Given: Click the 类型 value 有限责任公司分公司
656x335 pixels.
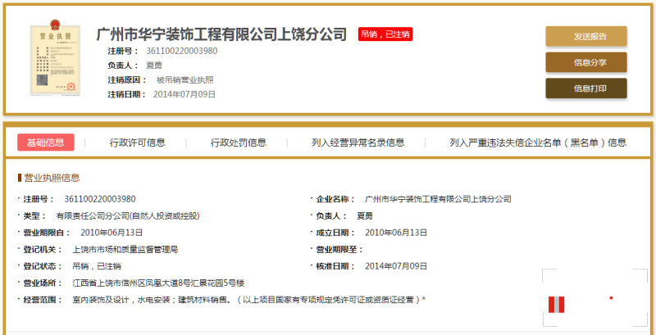Looking at the screenshot, I should [127, 215].
